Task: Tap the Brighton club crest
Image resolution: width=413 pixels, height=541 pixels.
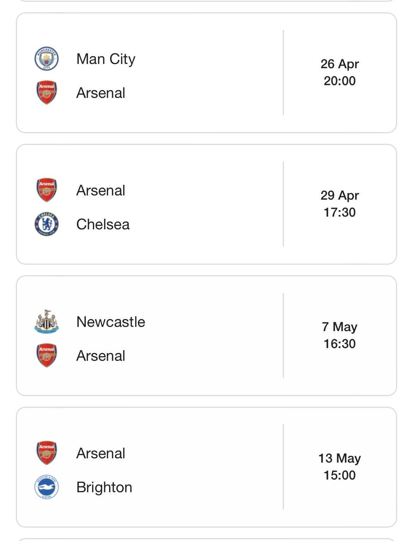Action: [47, 487]
